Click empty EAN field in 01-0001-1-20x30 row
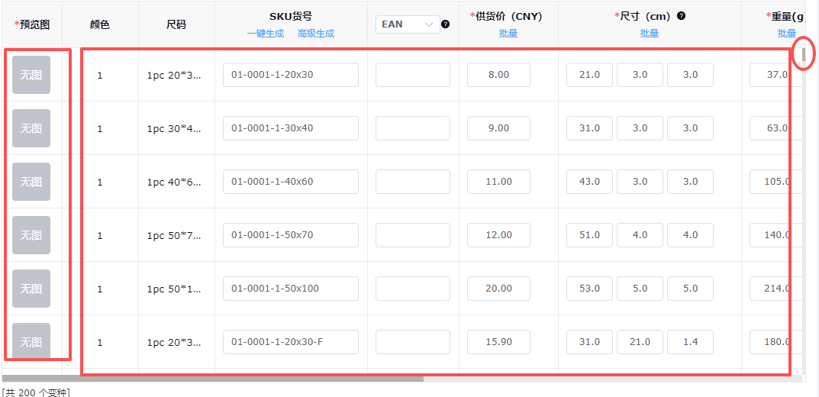The image size is (819, 397). pyautogui.click(x=413, y=75)
